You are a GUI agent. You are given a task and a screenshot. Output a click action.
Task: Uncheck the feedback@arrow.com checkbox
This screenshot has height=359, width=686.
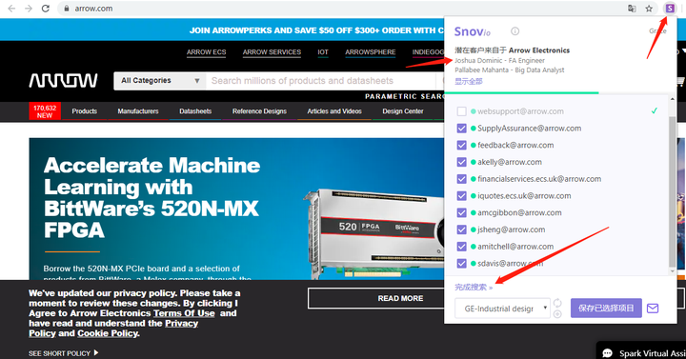tap(461, 145)
